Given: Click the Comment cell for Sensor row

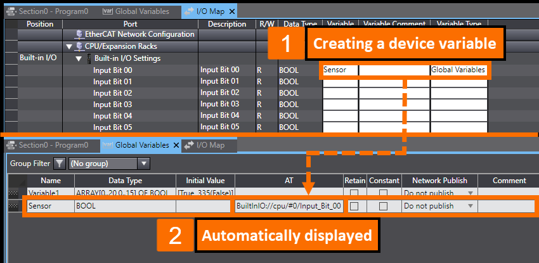Looking at the screenshot, I should click(x=506, y=206).
